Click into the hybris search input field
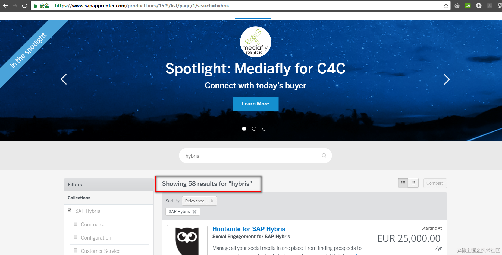 (255, 156)
